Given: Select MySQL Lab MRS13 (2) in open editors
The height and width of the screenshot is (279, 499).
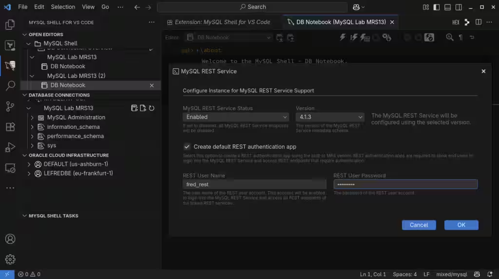Looking at the screenshot, I should pyautogui.click(x=76, y=76).
